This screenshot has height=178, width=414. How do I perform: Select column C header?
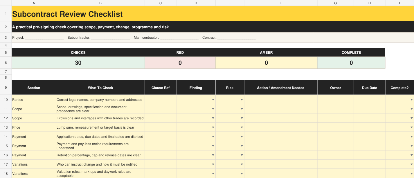click(x=161, y=3)
